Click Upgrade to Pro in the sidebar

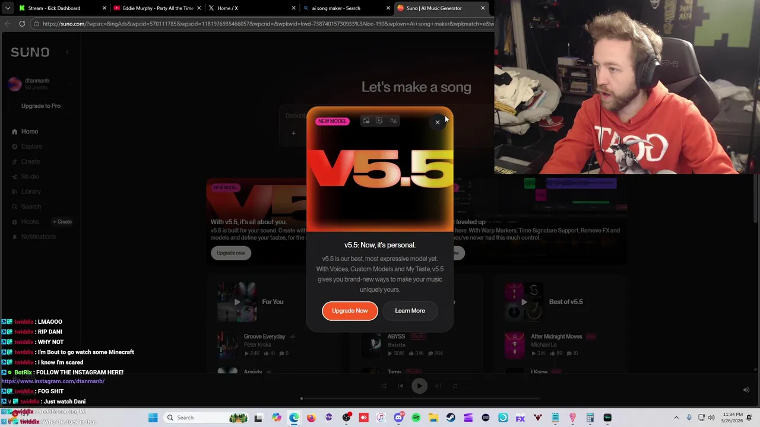pos(41,106)
